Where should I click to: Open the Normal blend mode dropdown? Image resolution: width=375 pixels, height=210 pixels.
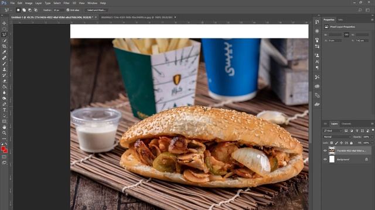(x=337, y=137)
